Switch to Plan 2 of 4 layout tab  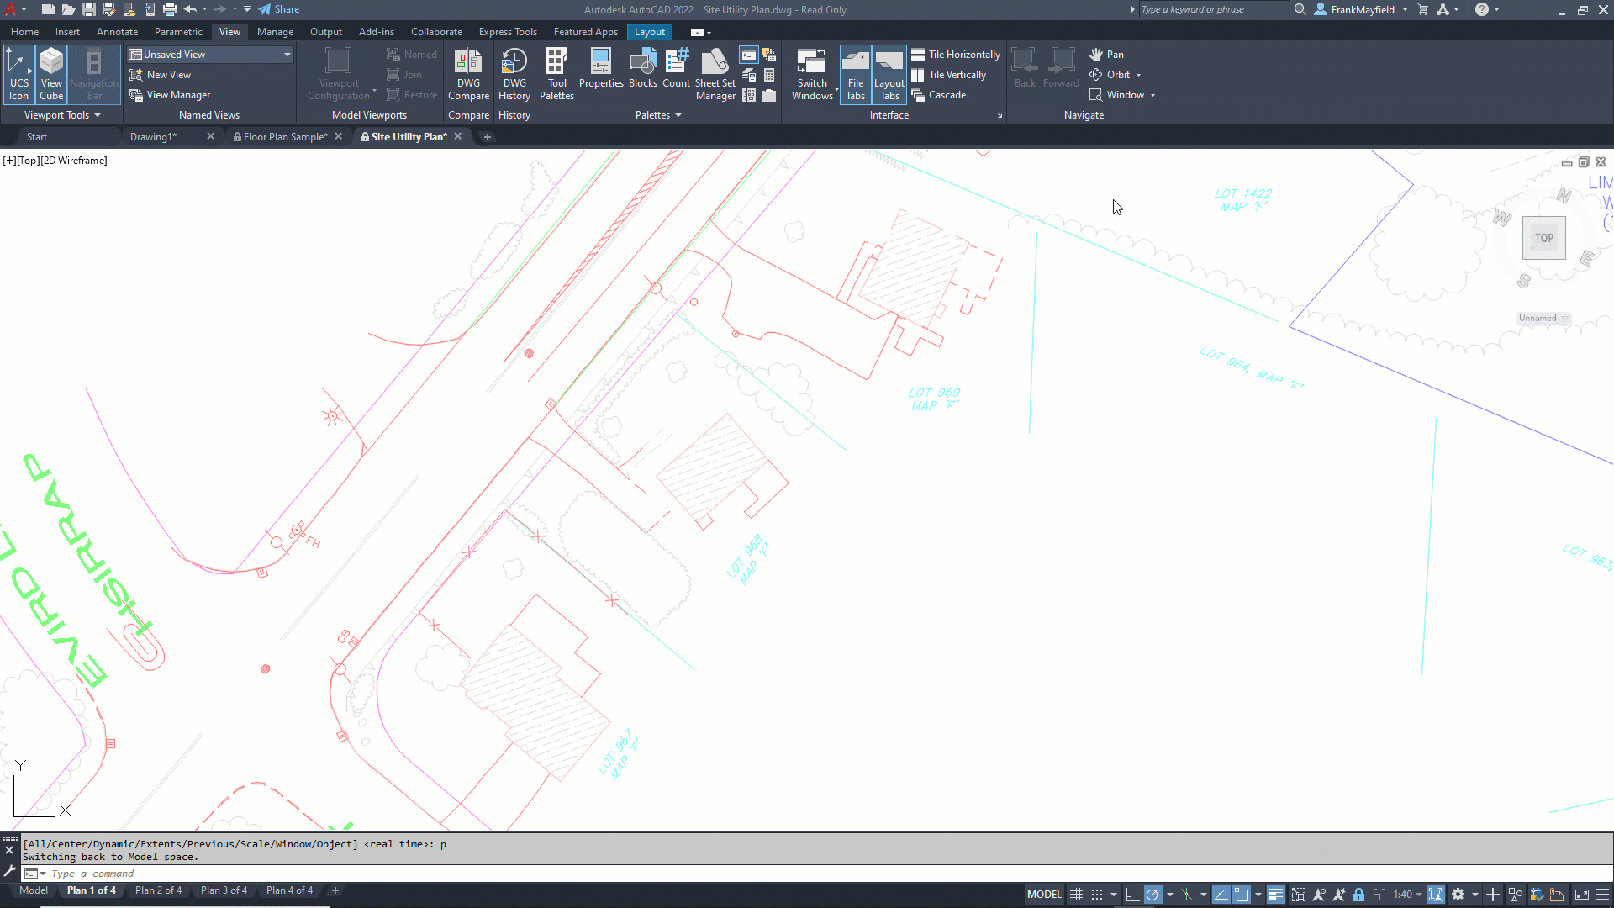[158, 890]
